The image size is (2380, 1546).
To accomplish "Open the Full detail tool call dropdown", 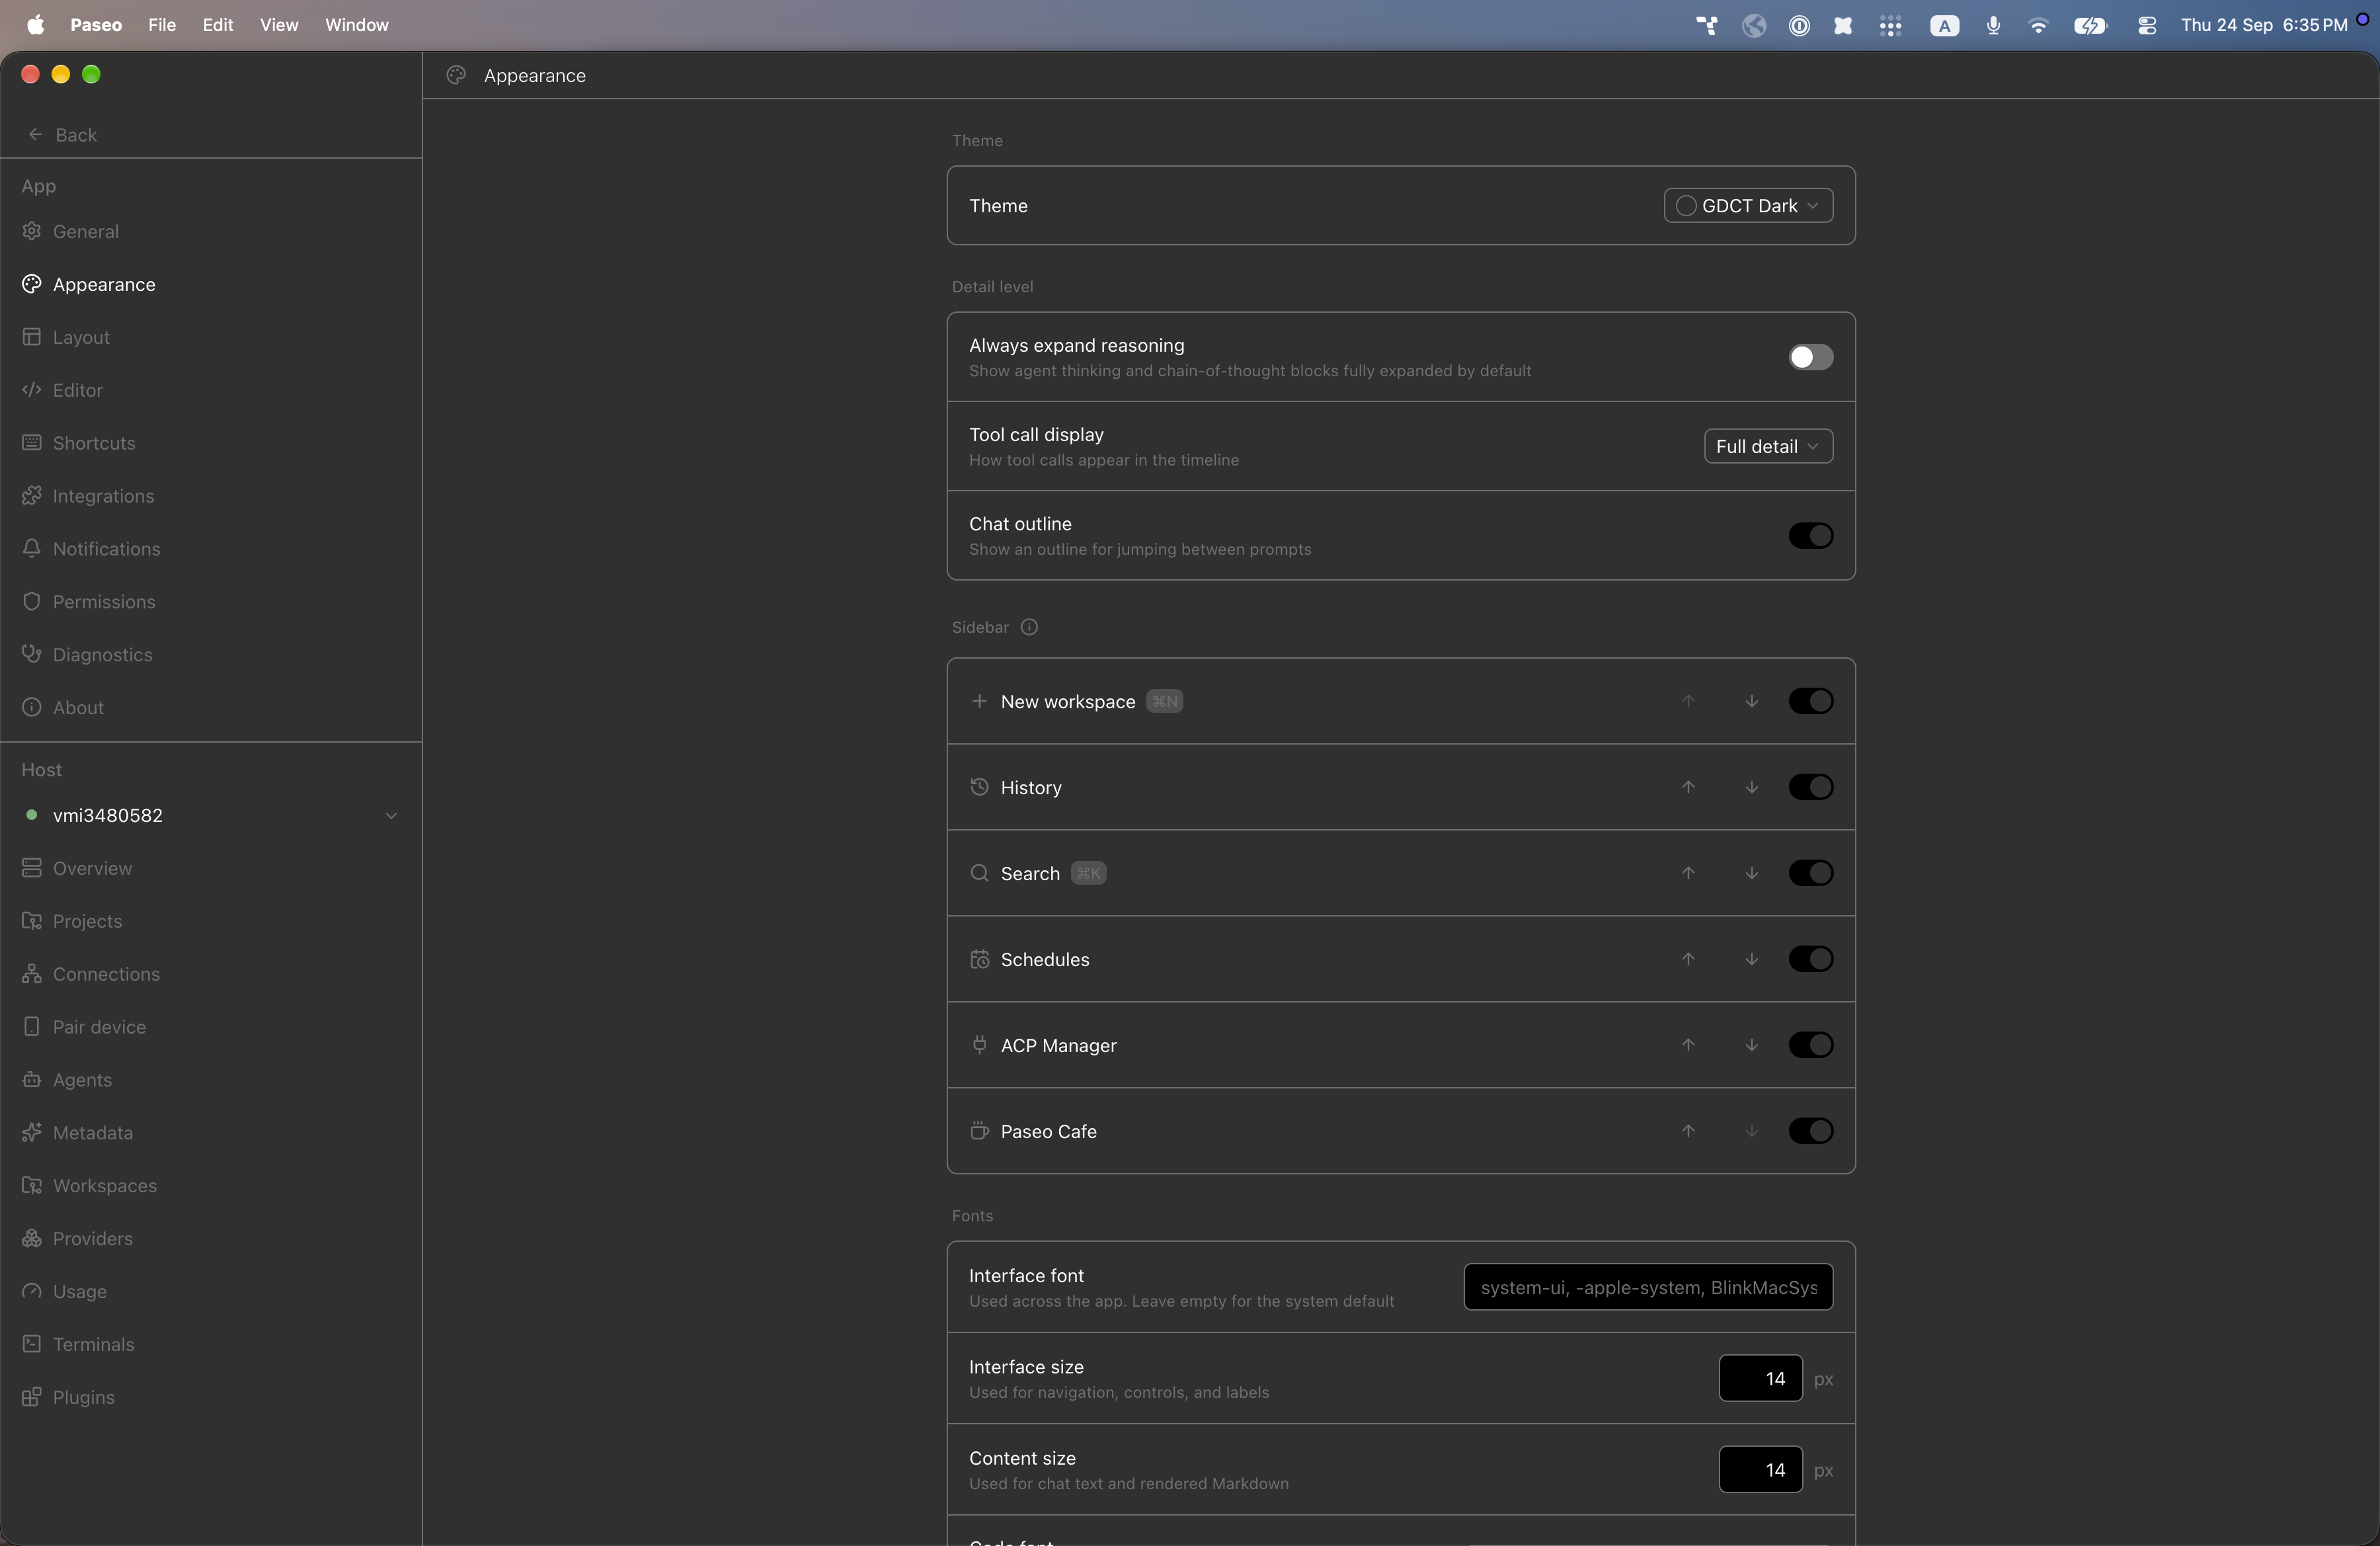I will pyautogui.click(x=1768, y=446).
